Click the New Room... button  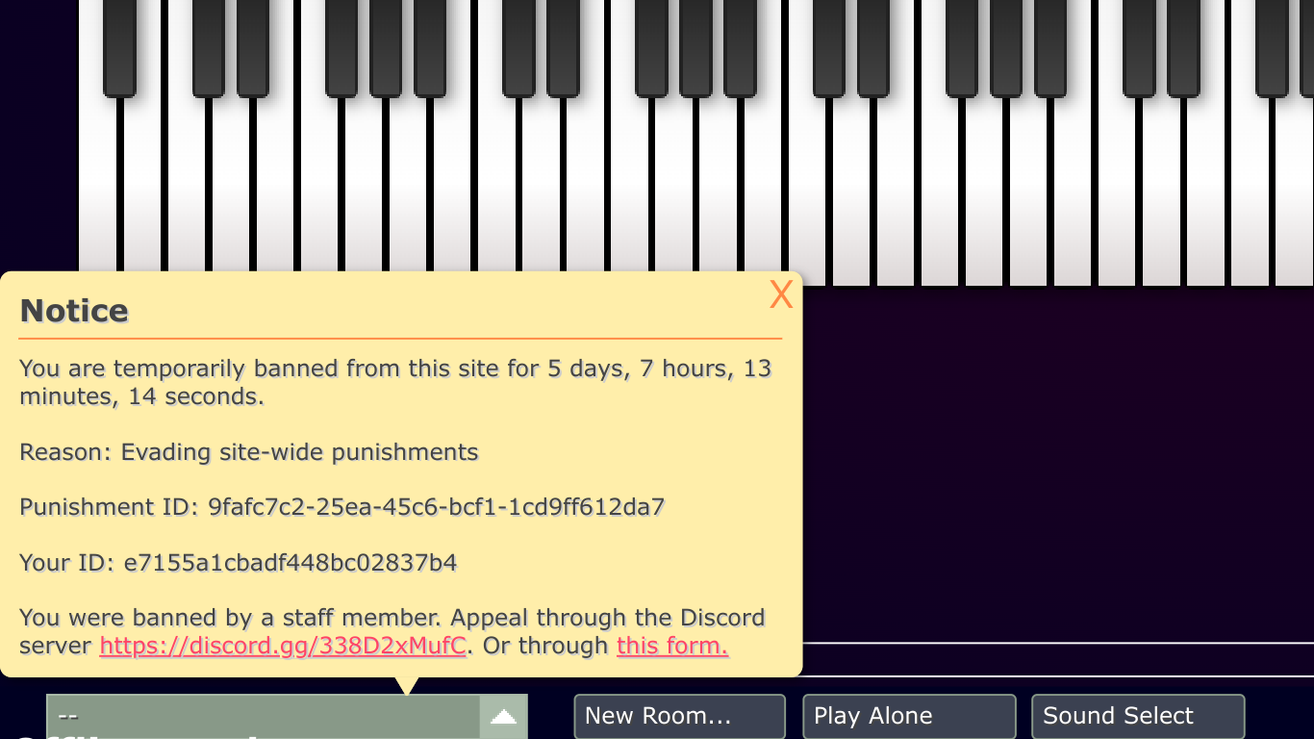click(x=680, y=716)
